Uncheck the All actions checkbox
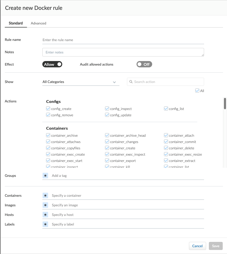This screenshot has width=227, height=254. tap(197, 91)
